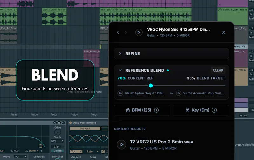
Task: Open the Rate mode dropdown
Action: (x=93, y=151)
